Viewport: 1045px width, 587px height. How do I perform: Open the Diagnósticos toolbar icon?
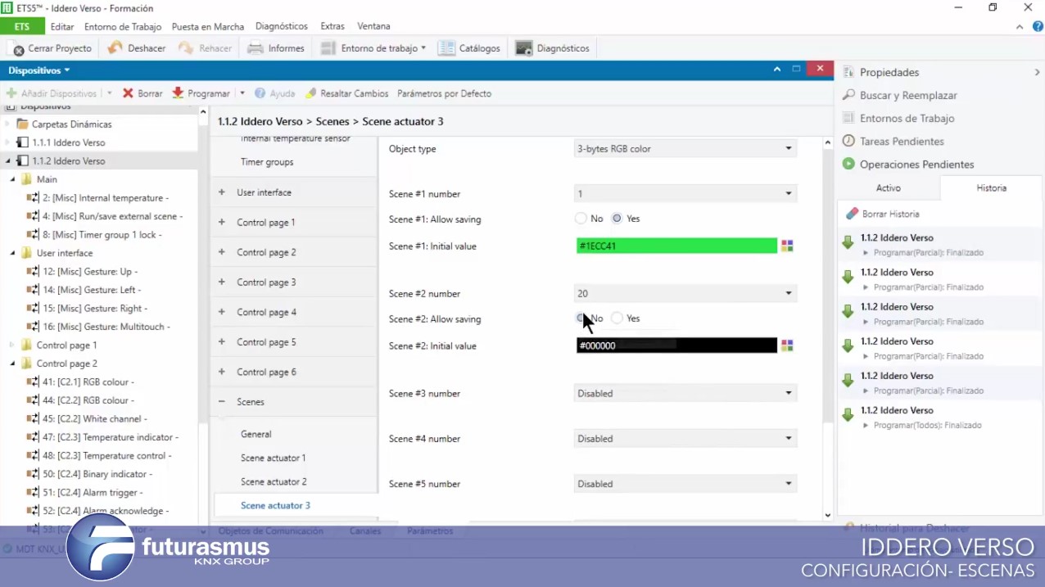[x=524, y=48]
